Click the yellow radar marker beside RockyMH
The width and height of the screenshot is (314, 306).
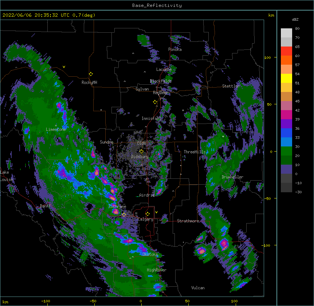(91, 74)
